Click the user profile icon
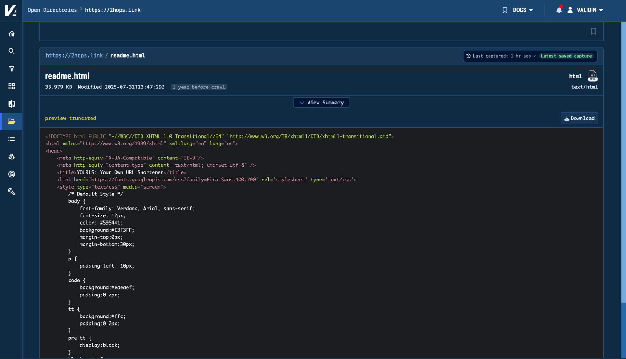Image resolution: width=626 pixels, height=359 pixels. click(570, 10)
